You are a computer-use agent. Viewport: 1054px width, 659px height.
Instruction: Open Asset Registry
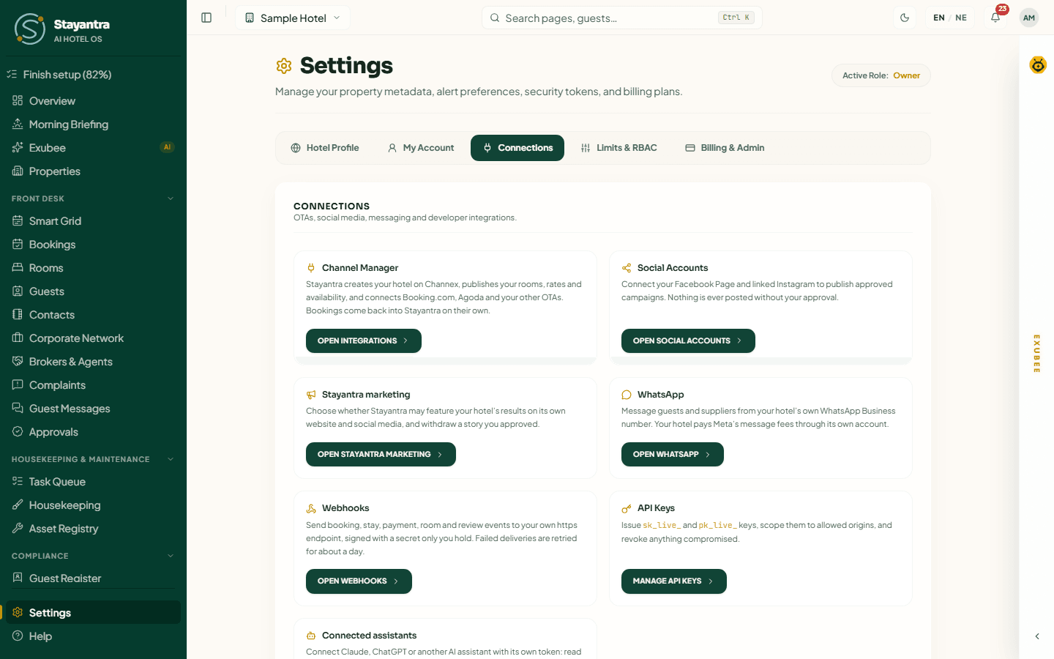93,529
